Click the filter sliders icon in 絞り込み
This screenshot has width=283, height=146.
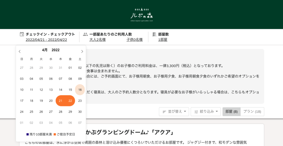tap(196, 112)
